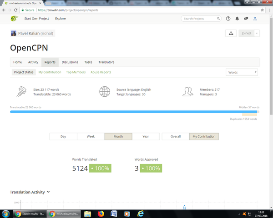Switch to Search results Chrome taskbar window

(x=30, y=213)
